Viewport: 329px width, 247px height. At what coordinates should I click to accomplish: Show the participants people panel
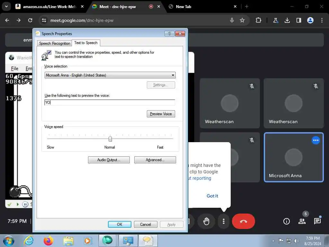302,221
